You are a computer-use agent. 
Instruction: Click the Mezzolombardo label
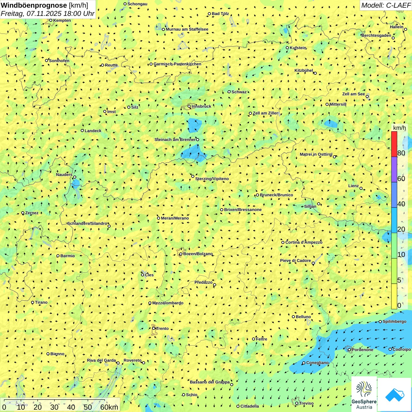168,303
